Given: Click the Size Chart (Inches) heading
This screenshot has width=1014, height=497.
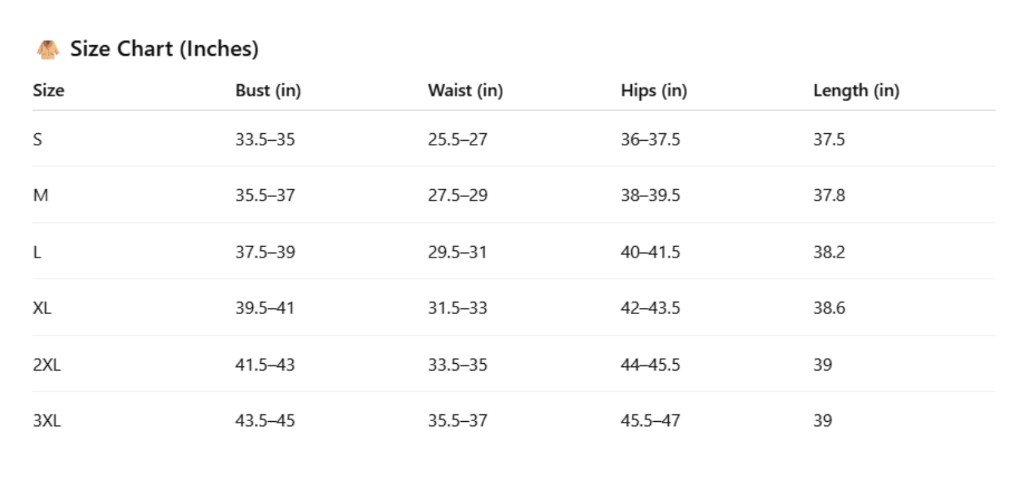Looking at the screenshot, I should [164, 49].
